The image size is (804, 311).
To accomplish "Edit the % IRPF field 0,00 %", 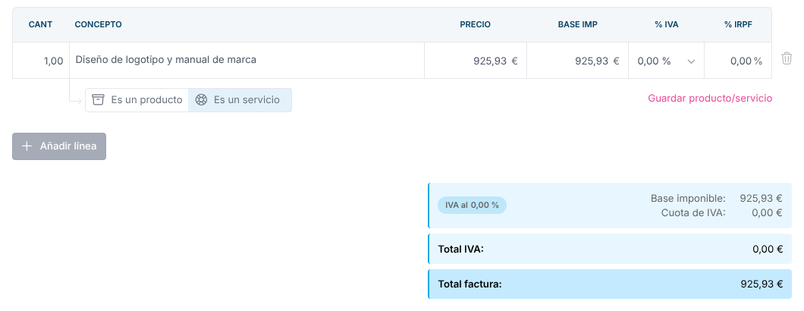I will 738,61.
